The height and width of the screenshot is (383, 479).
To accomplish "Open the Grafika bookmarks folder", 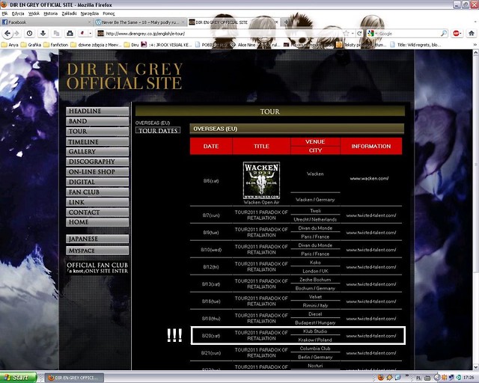I will [30, 45].
